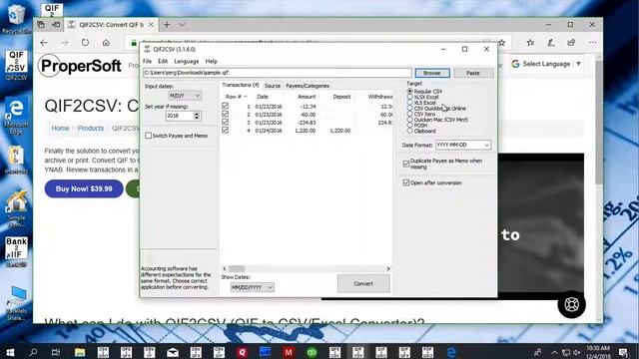Screen dimensions: 639x359
Task: Click Buy Now! $39.99 on webpage
Action: (x=84, y=188)
